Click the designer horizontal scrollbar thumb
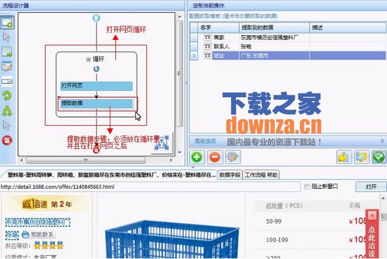This screenshot has width=387, height=259. pyautogui.click(x=85, y=160)
